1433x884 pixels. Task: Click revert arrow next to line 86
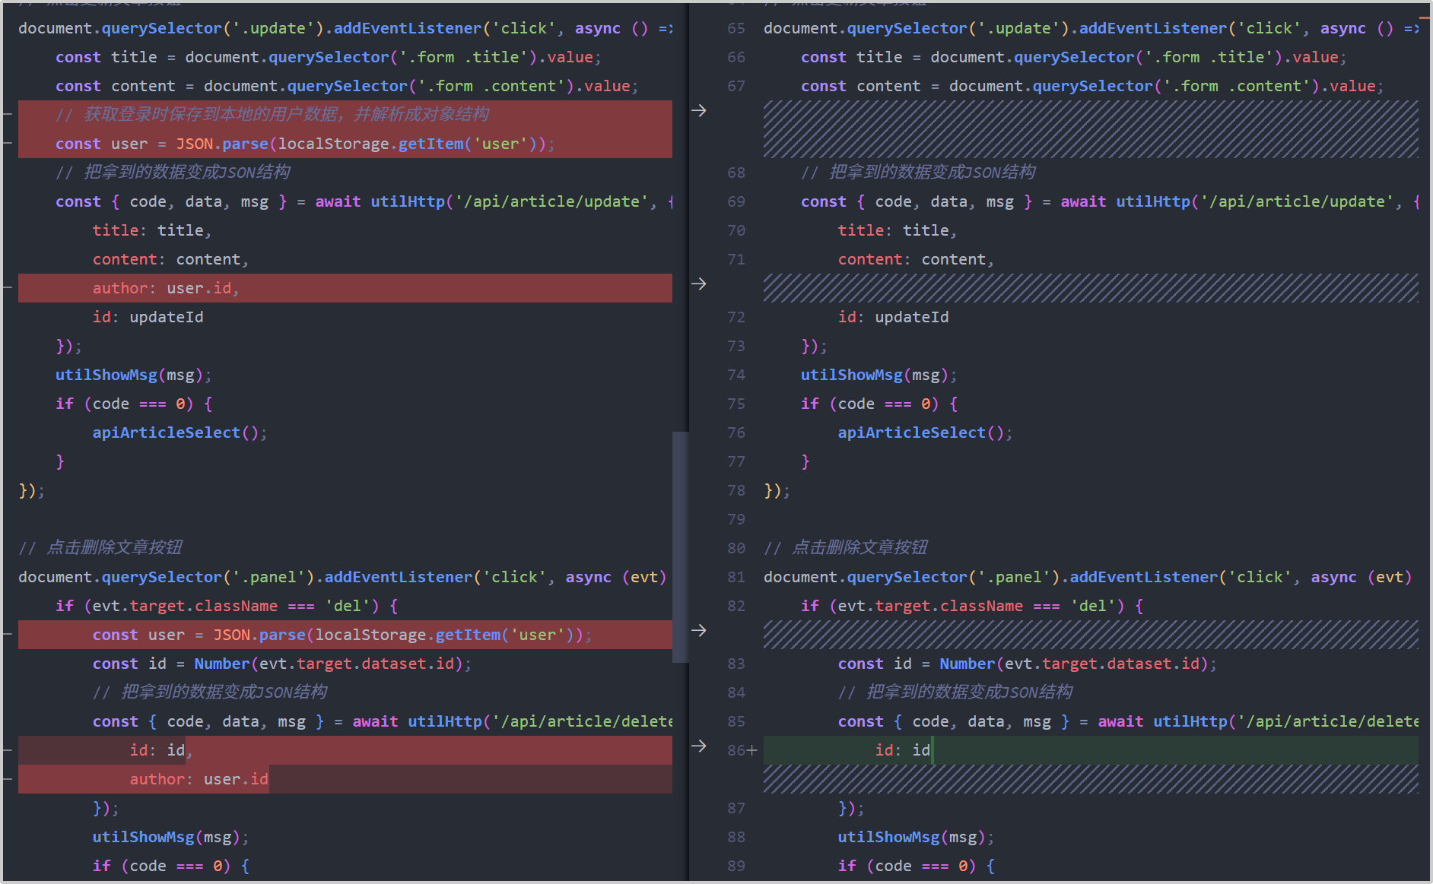tap(698, 746)
